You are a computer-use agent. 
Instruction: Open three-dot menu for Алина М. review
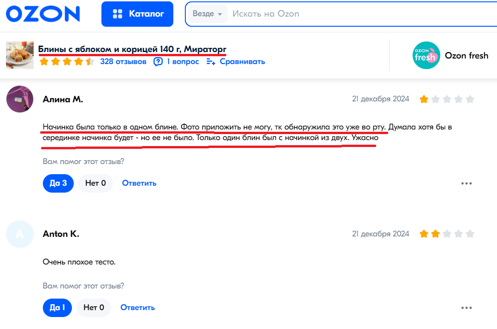(x=466, y=183)
